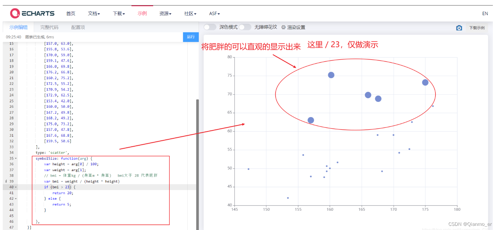Switch site language to EN

point(485,13)
